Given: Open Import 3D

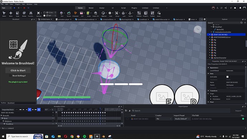Looking at the screenshot, I should point(96,14).
